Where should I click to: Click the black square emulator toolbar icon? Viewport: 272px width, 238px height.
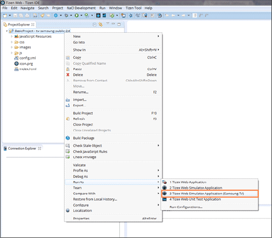coord(98,15)
